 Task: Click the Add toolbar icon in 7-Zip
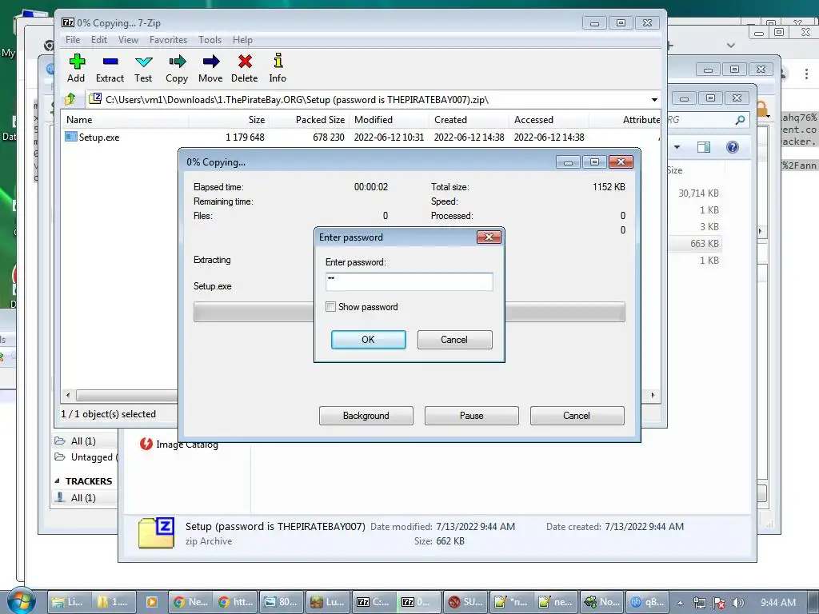tap(76, 68)
